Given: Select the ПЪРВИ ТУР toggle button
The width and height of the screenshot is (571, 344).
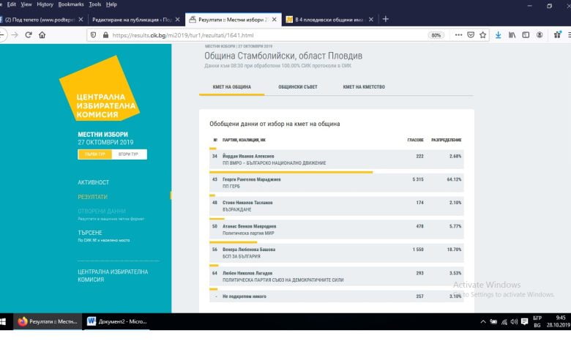Looking at the screenshot, I should (95, 154).
